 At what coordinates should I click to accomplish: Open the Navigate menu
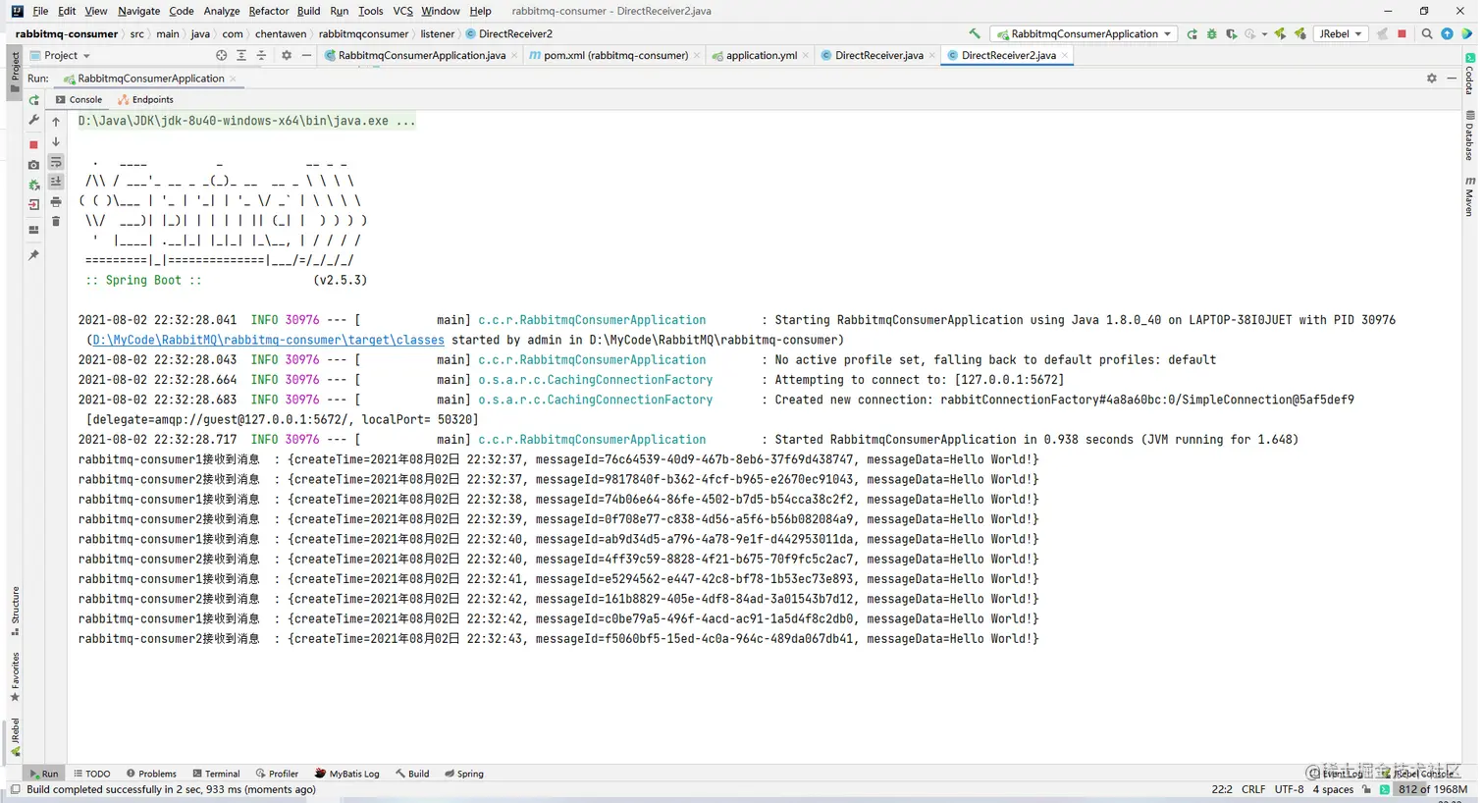click(138, 11)
